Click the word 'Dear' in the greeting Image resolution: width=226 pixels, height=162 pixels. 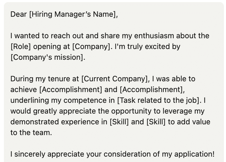click(x=19, y=14)
